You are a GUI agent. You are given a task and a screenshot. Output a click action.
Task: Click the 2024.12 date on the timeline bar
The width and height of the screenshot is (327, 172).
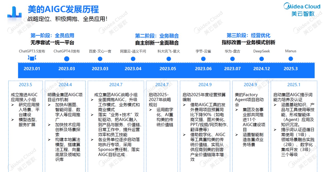pyautogui.click(x=262, y=69)
